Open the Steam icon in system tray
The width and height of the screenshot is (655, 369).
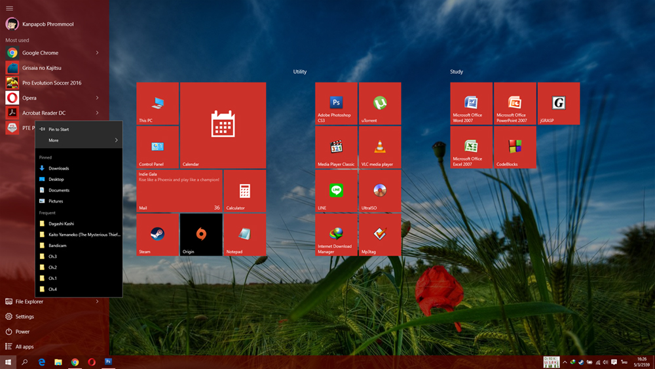(581, 362)
